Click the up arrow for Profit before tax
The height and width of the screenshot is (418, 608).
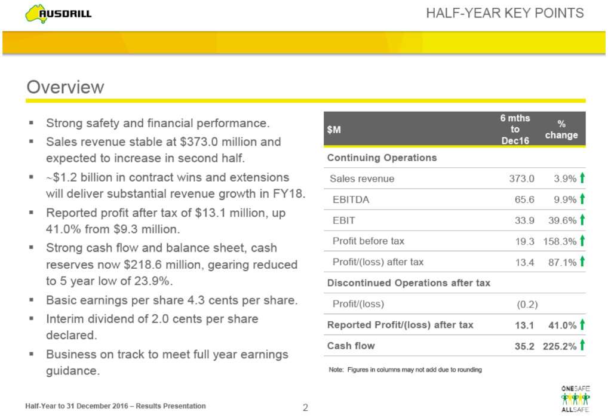tap(582, 241)
